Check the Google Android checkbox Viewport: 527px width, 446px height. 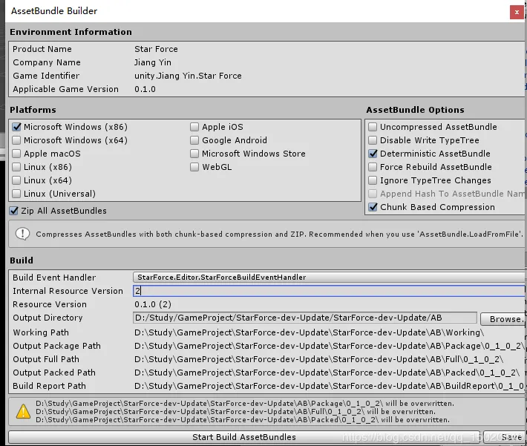point(194,140)
